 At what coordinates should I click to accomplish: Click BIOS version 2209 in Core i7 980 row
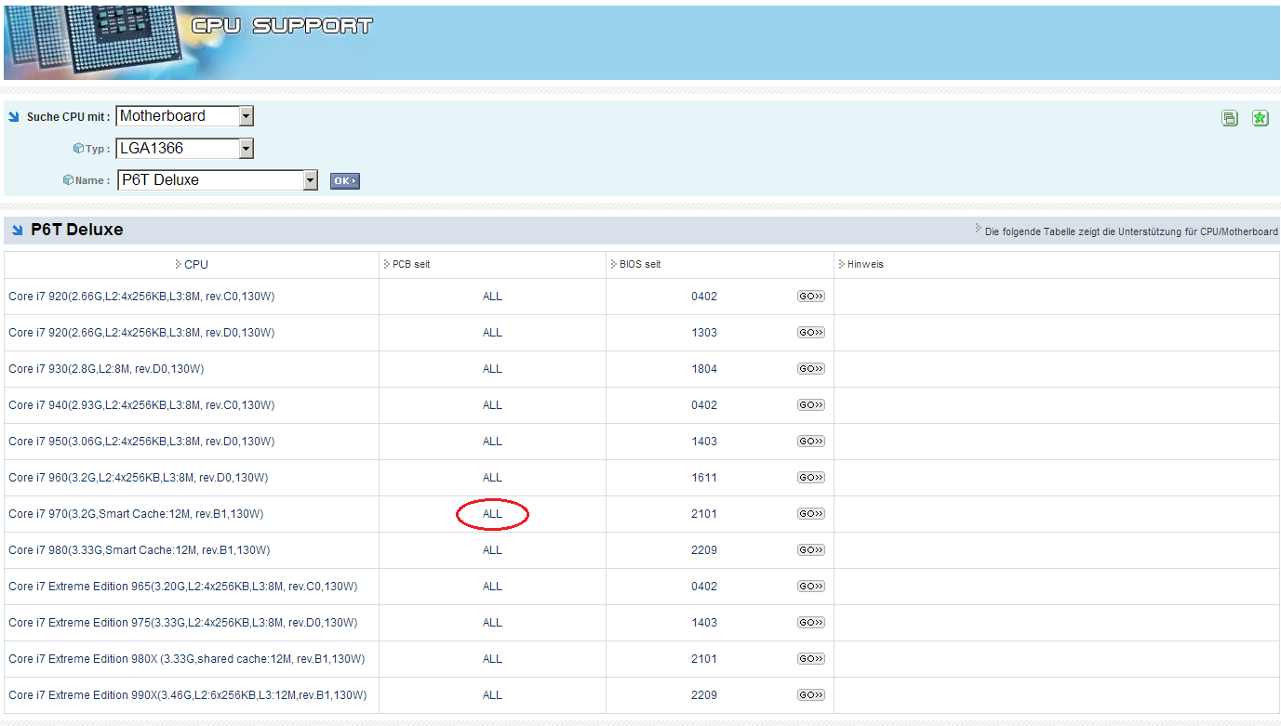704,550
